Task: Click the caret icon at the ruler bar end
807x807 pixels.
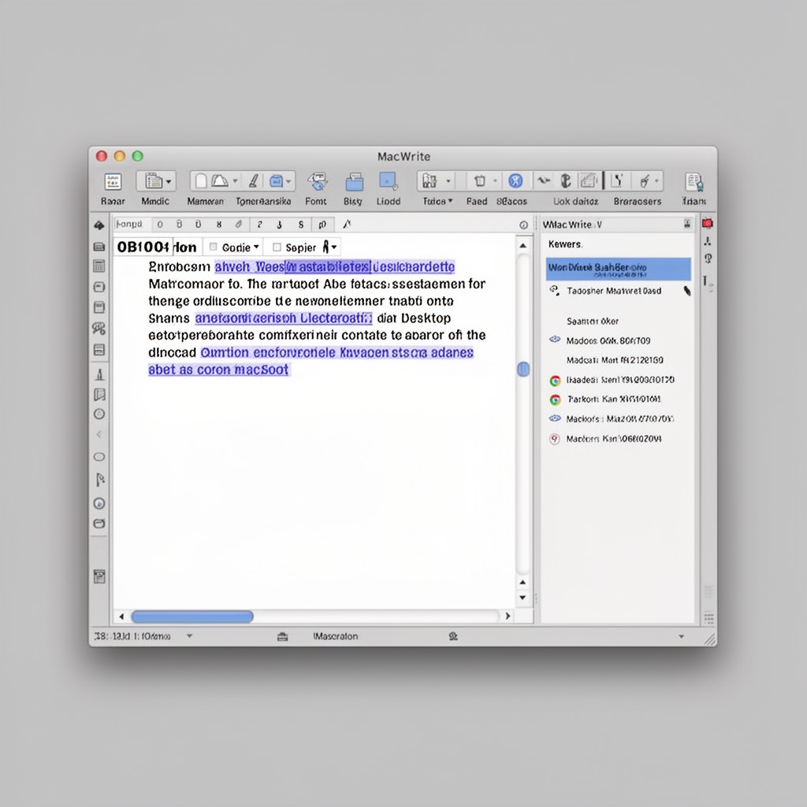Action: pos(347,224)
